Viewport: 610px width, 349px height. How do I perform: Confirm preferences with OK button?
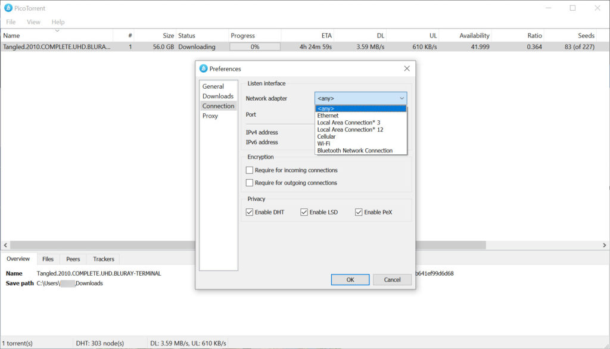tap(350, 279)
